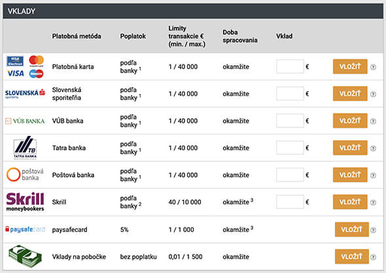
Task: Click VLOŽIŤ button for Vklady na pobočke
Action: (352, 256)
